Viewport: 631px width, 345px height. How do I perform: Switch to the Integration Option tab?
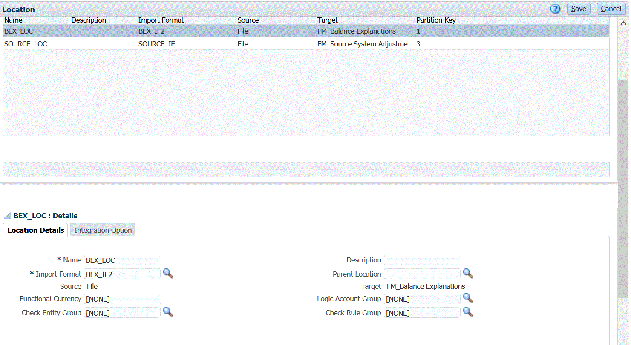103,230
